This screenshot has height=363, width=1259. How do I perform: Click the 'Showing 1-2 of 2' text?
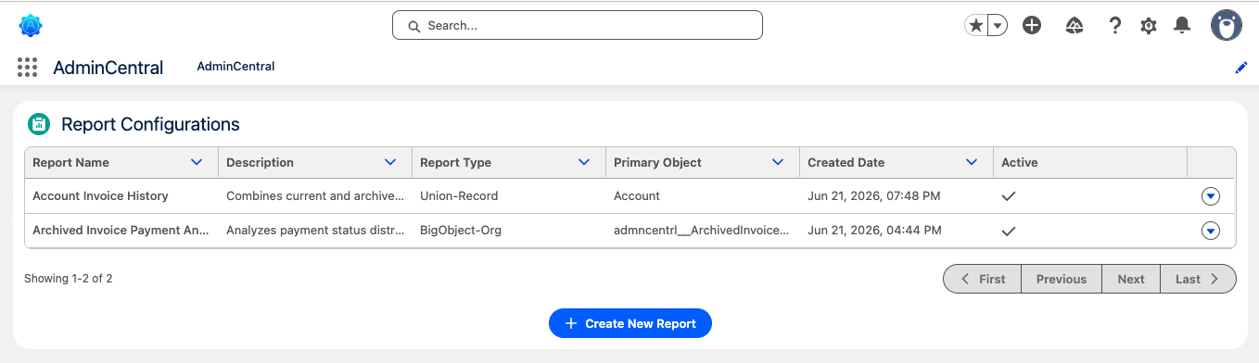pos(68,279)
